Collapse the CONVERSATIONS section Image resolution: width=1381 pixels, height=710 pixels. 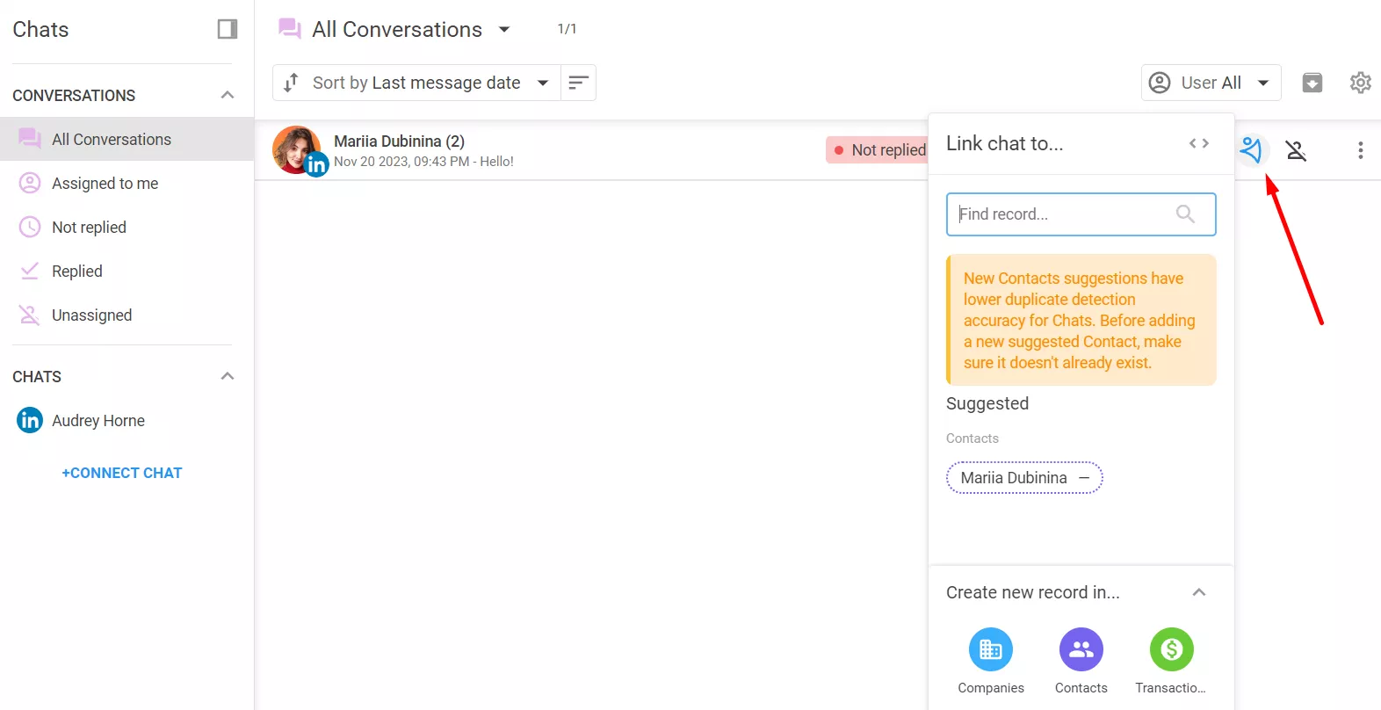(x=228, y=95)
